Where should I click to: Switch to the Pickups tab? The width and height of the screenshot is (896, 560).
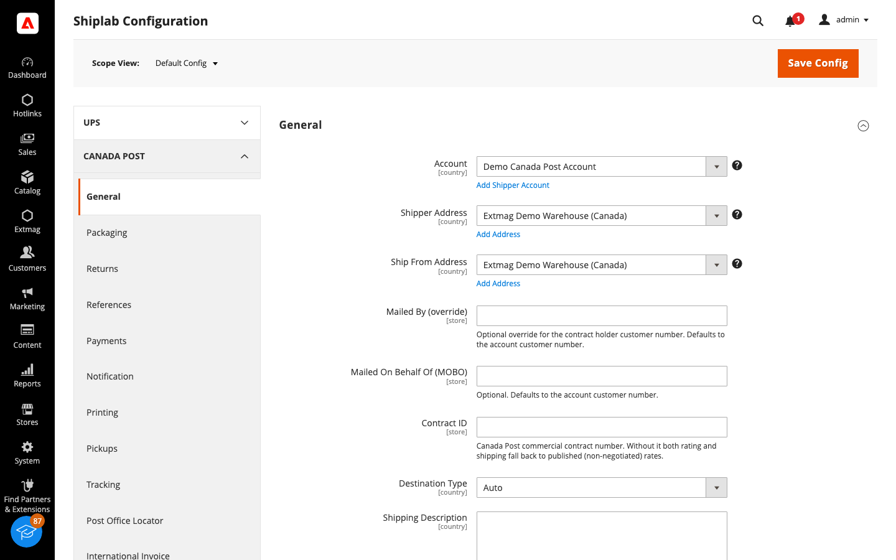pos(169,449)
